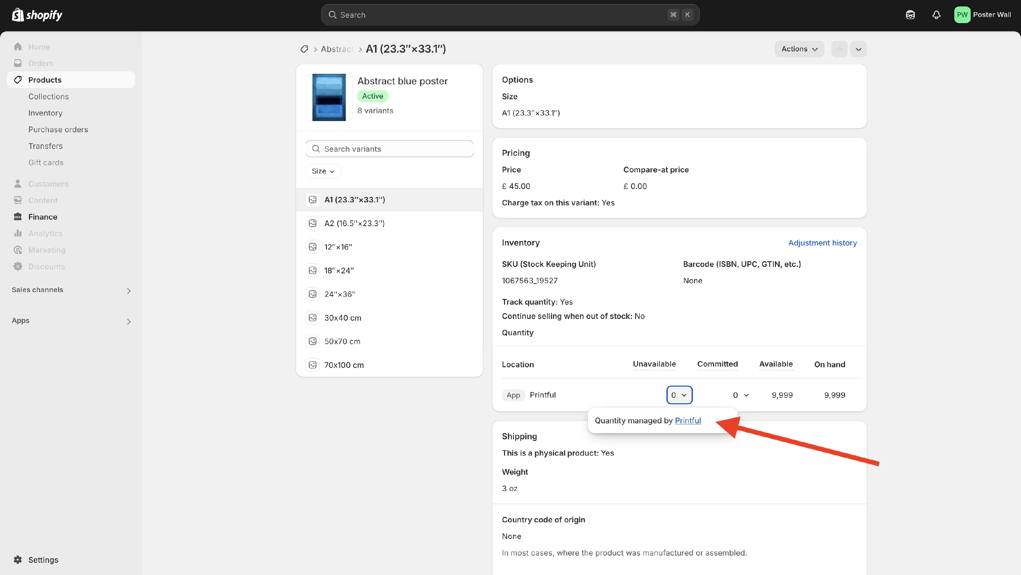This screenshot has height=575, width=1021.
Task: Click Abstract blue poster thumbnail
Action: tap(328, 97)
